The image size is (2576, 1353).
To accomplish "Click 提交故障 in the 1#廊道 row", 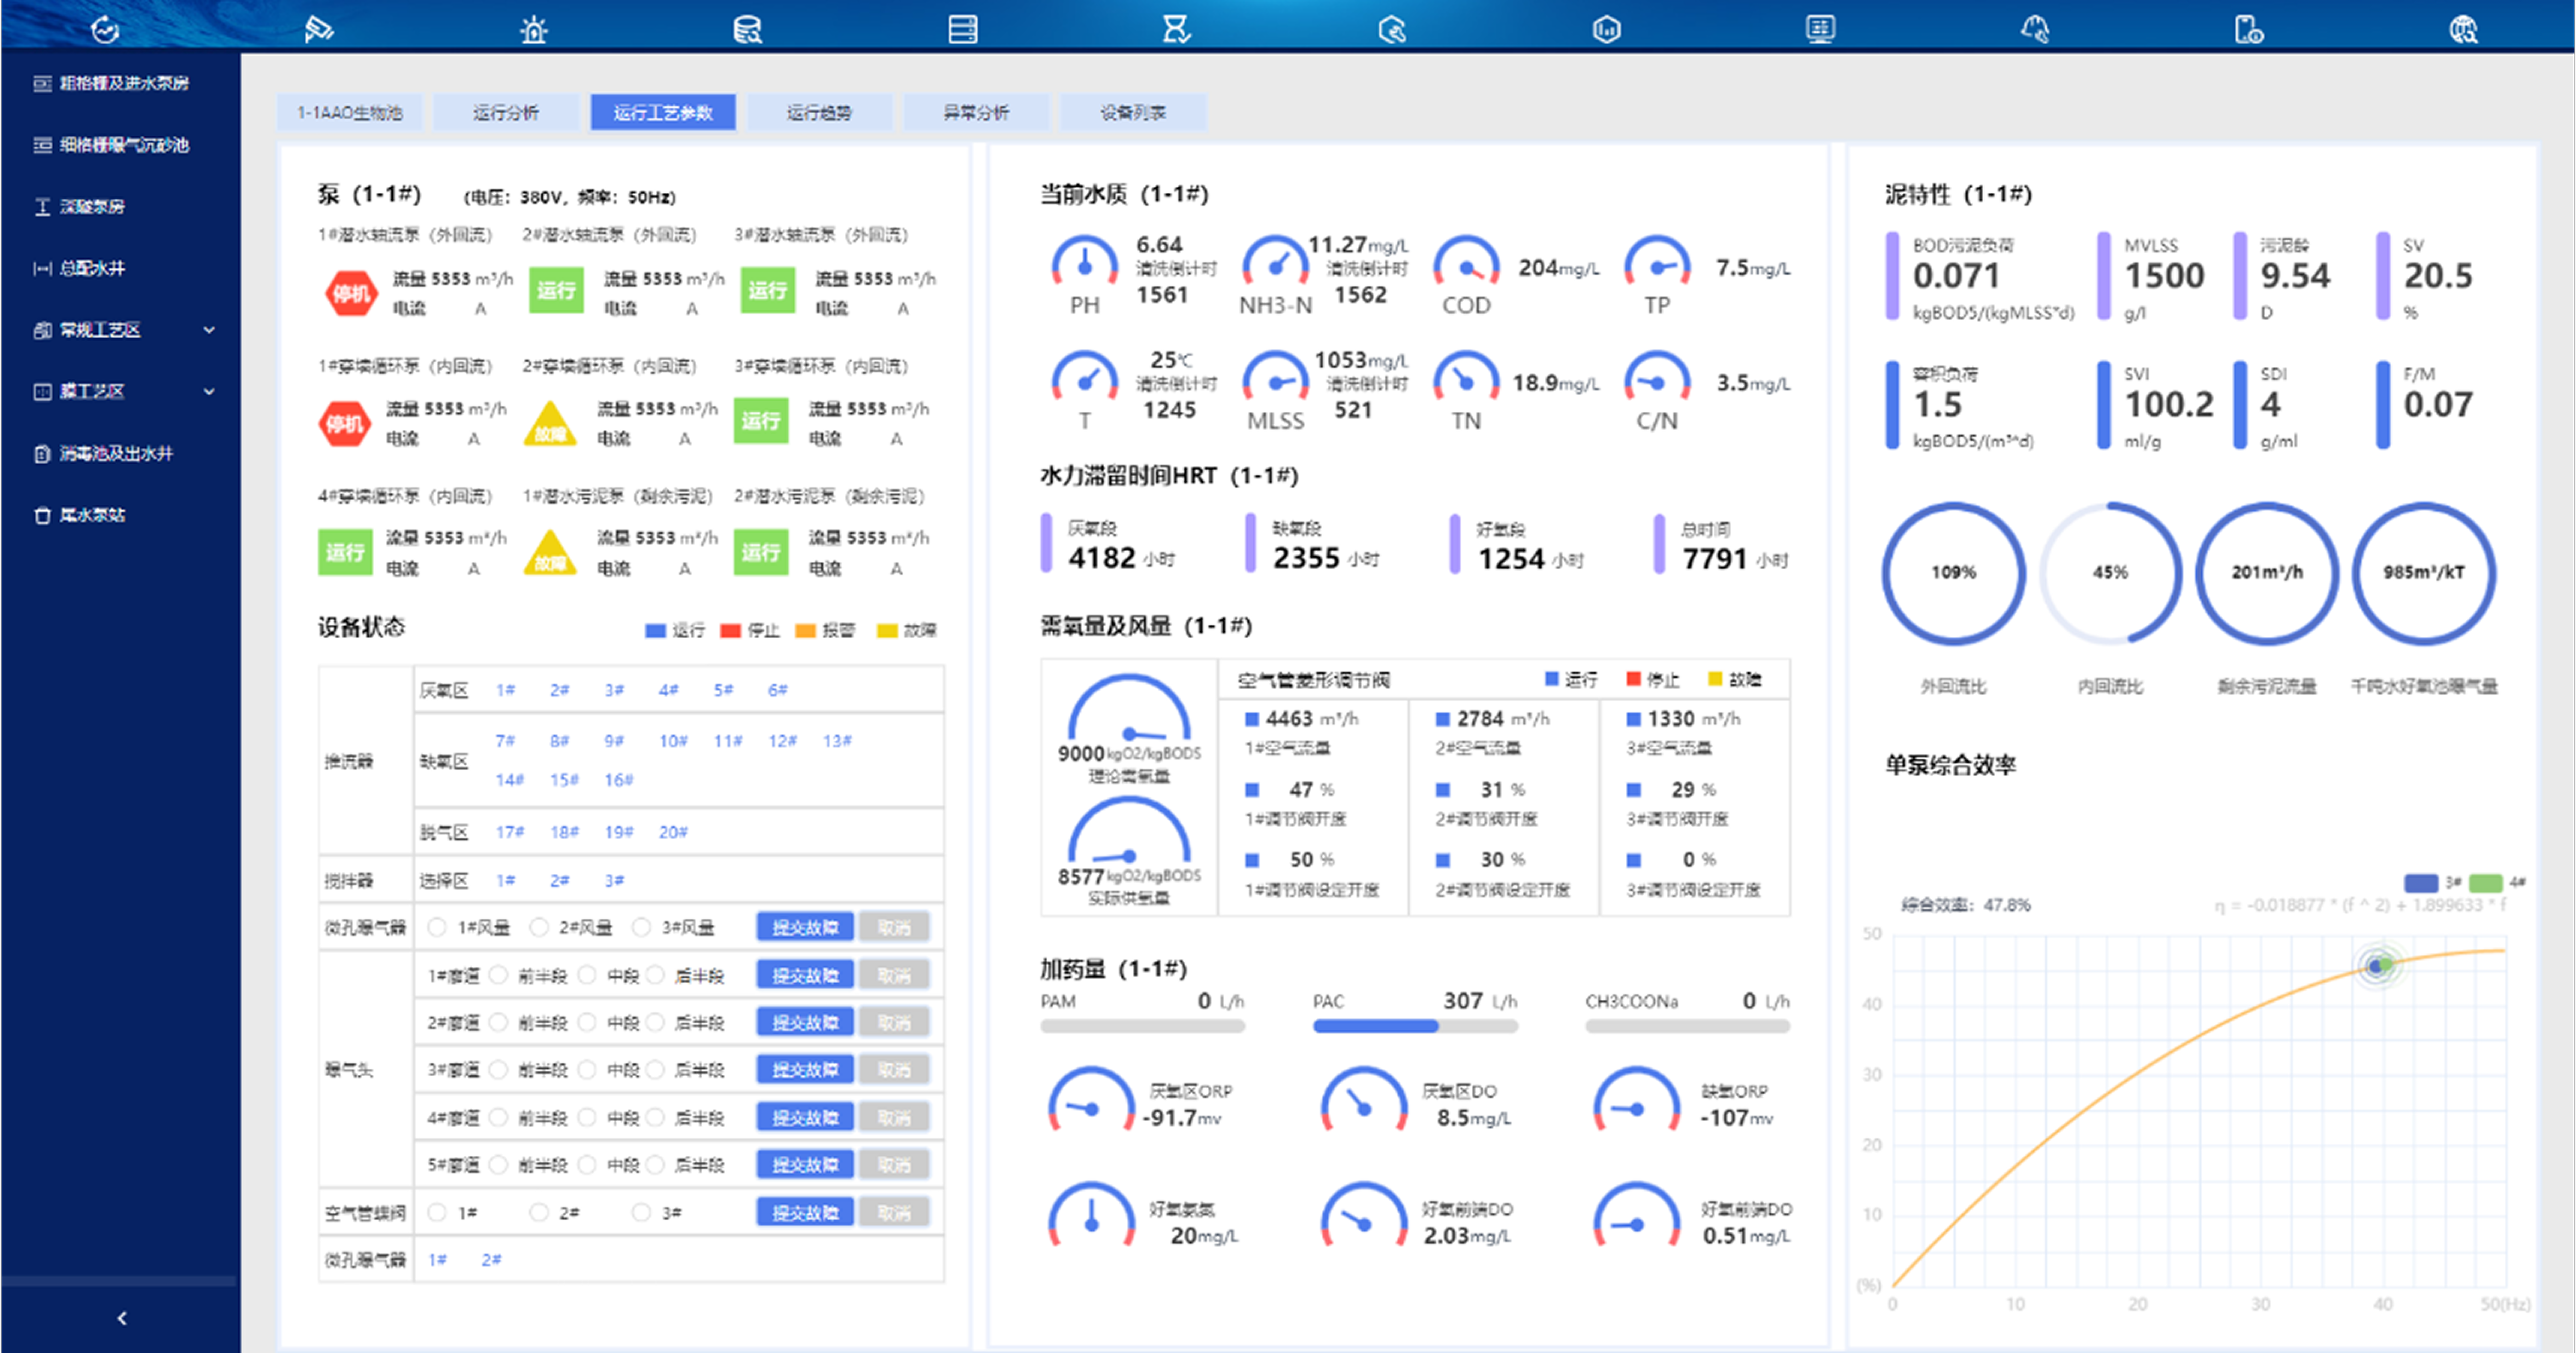I will click(x=805, y=975).
